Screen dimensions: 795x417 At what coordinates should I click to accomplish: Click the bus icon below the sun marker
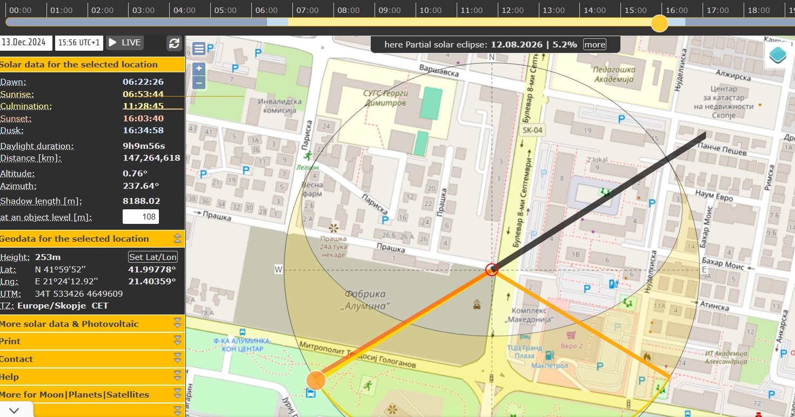[x=311, y=394]
